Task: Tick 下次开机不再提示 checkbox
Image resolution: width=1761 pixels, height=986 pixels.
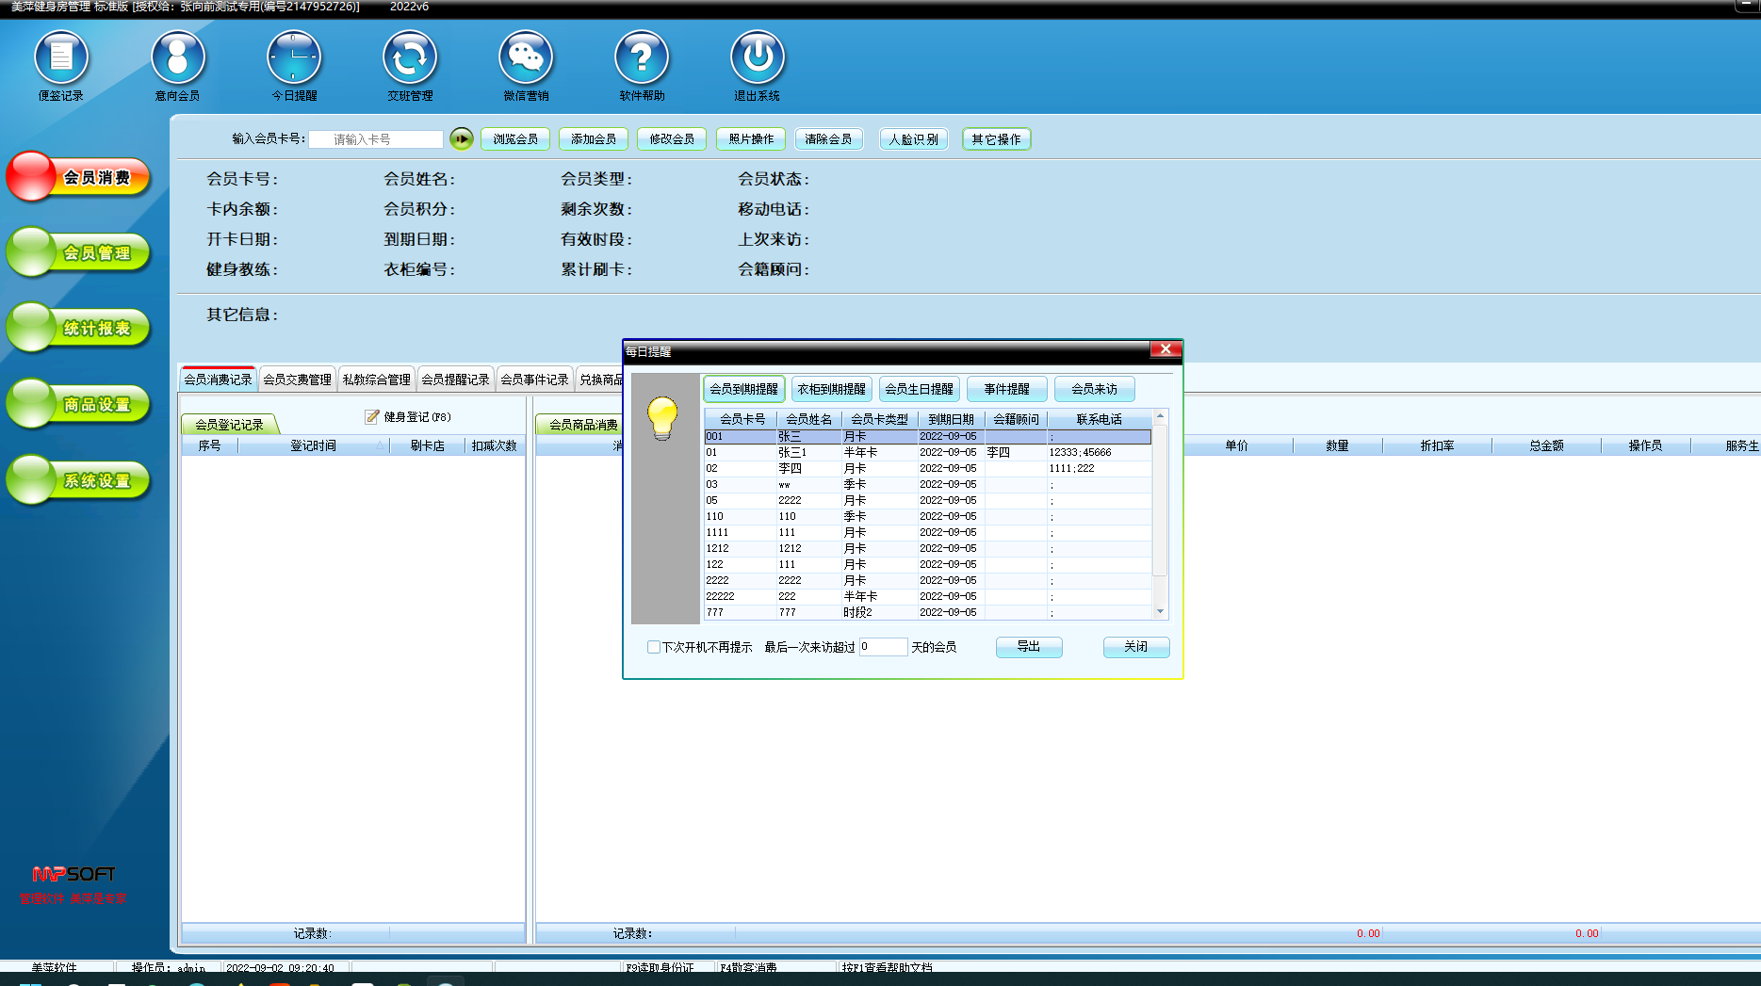Action: 653,647
